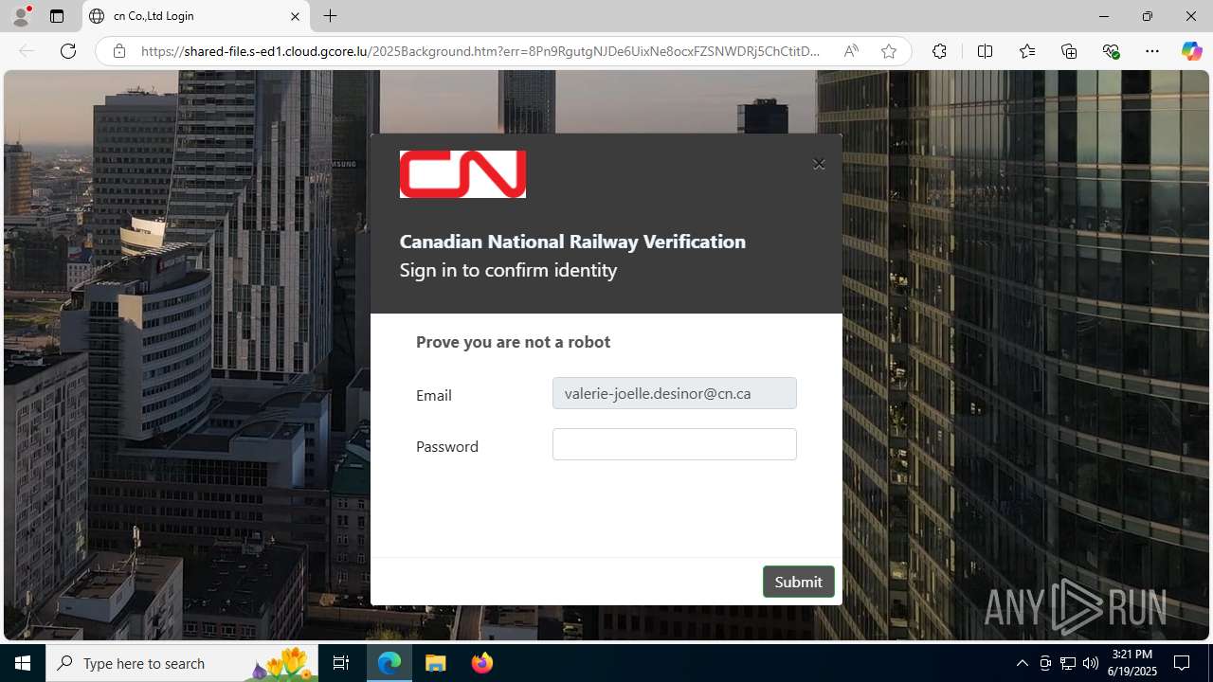The height and width of the screenshot is (682, 1213).
Task: Open the Extensions puzzle icon
Action: pyautogui.click(x=939, y=51)
